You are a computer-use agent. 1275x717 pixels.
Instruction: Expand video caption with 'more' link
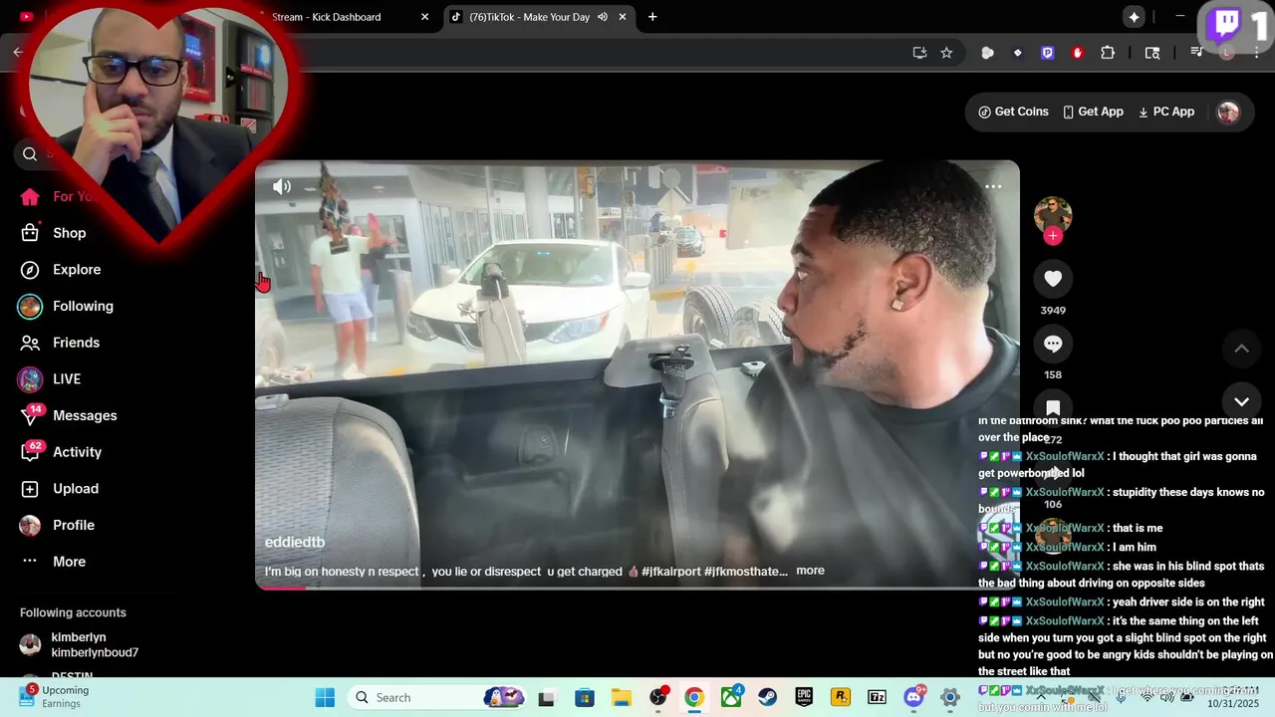click(810, 571)
